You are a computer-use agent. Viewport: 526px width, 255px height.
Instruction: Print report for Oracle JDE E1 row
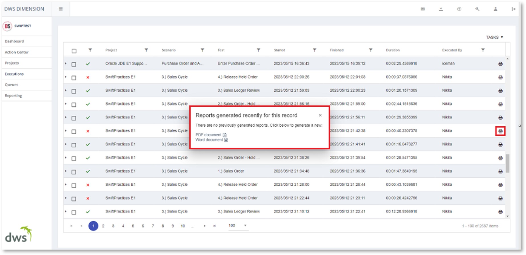500,64
